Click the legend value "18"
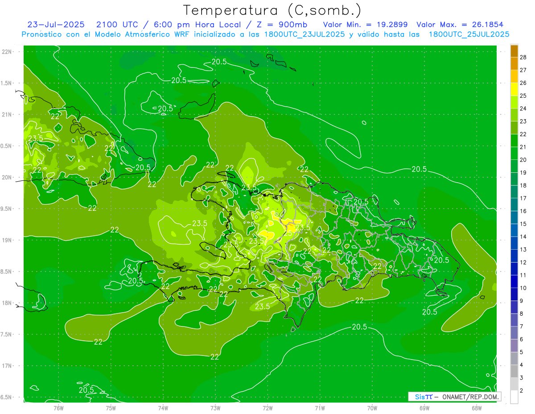Image resolution: width=535 pixels, height=414 pixels. point(523,185)
